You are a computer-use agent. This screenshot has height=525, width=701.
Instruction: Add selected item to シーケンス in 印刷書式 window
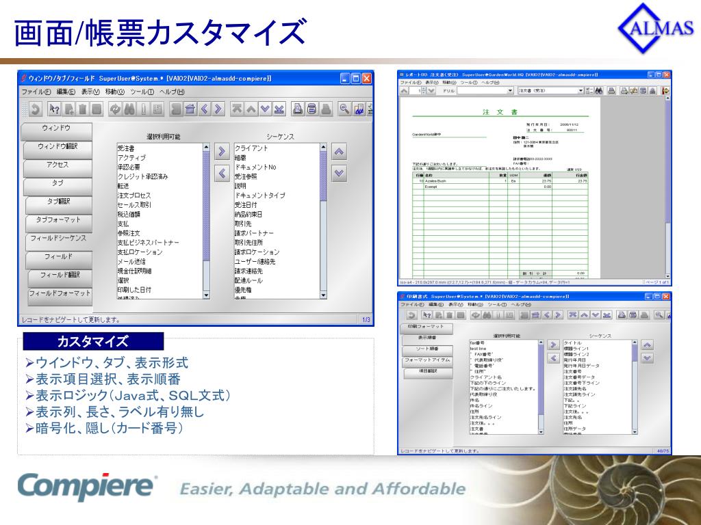coord(553,345)
